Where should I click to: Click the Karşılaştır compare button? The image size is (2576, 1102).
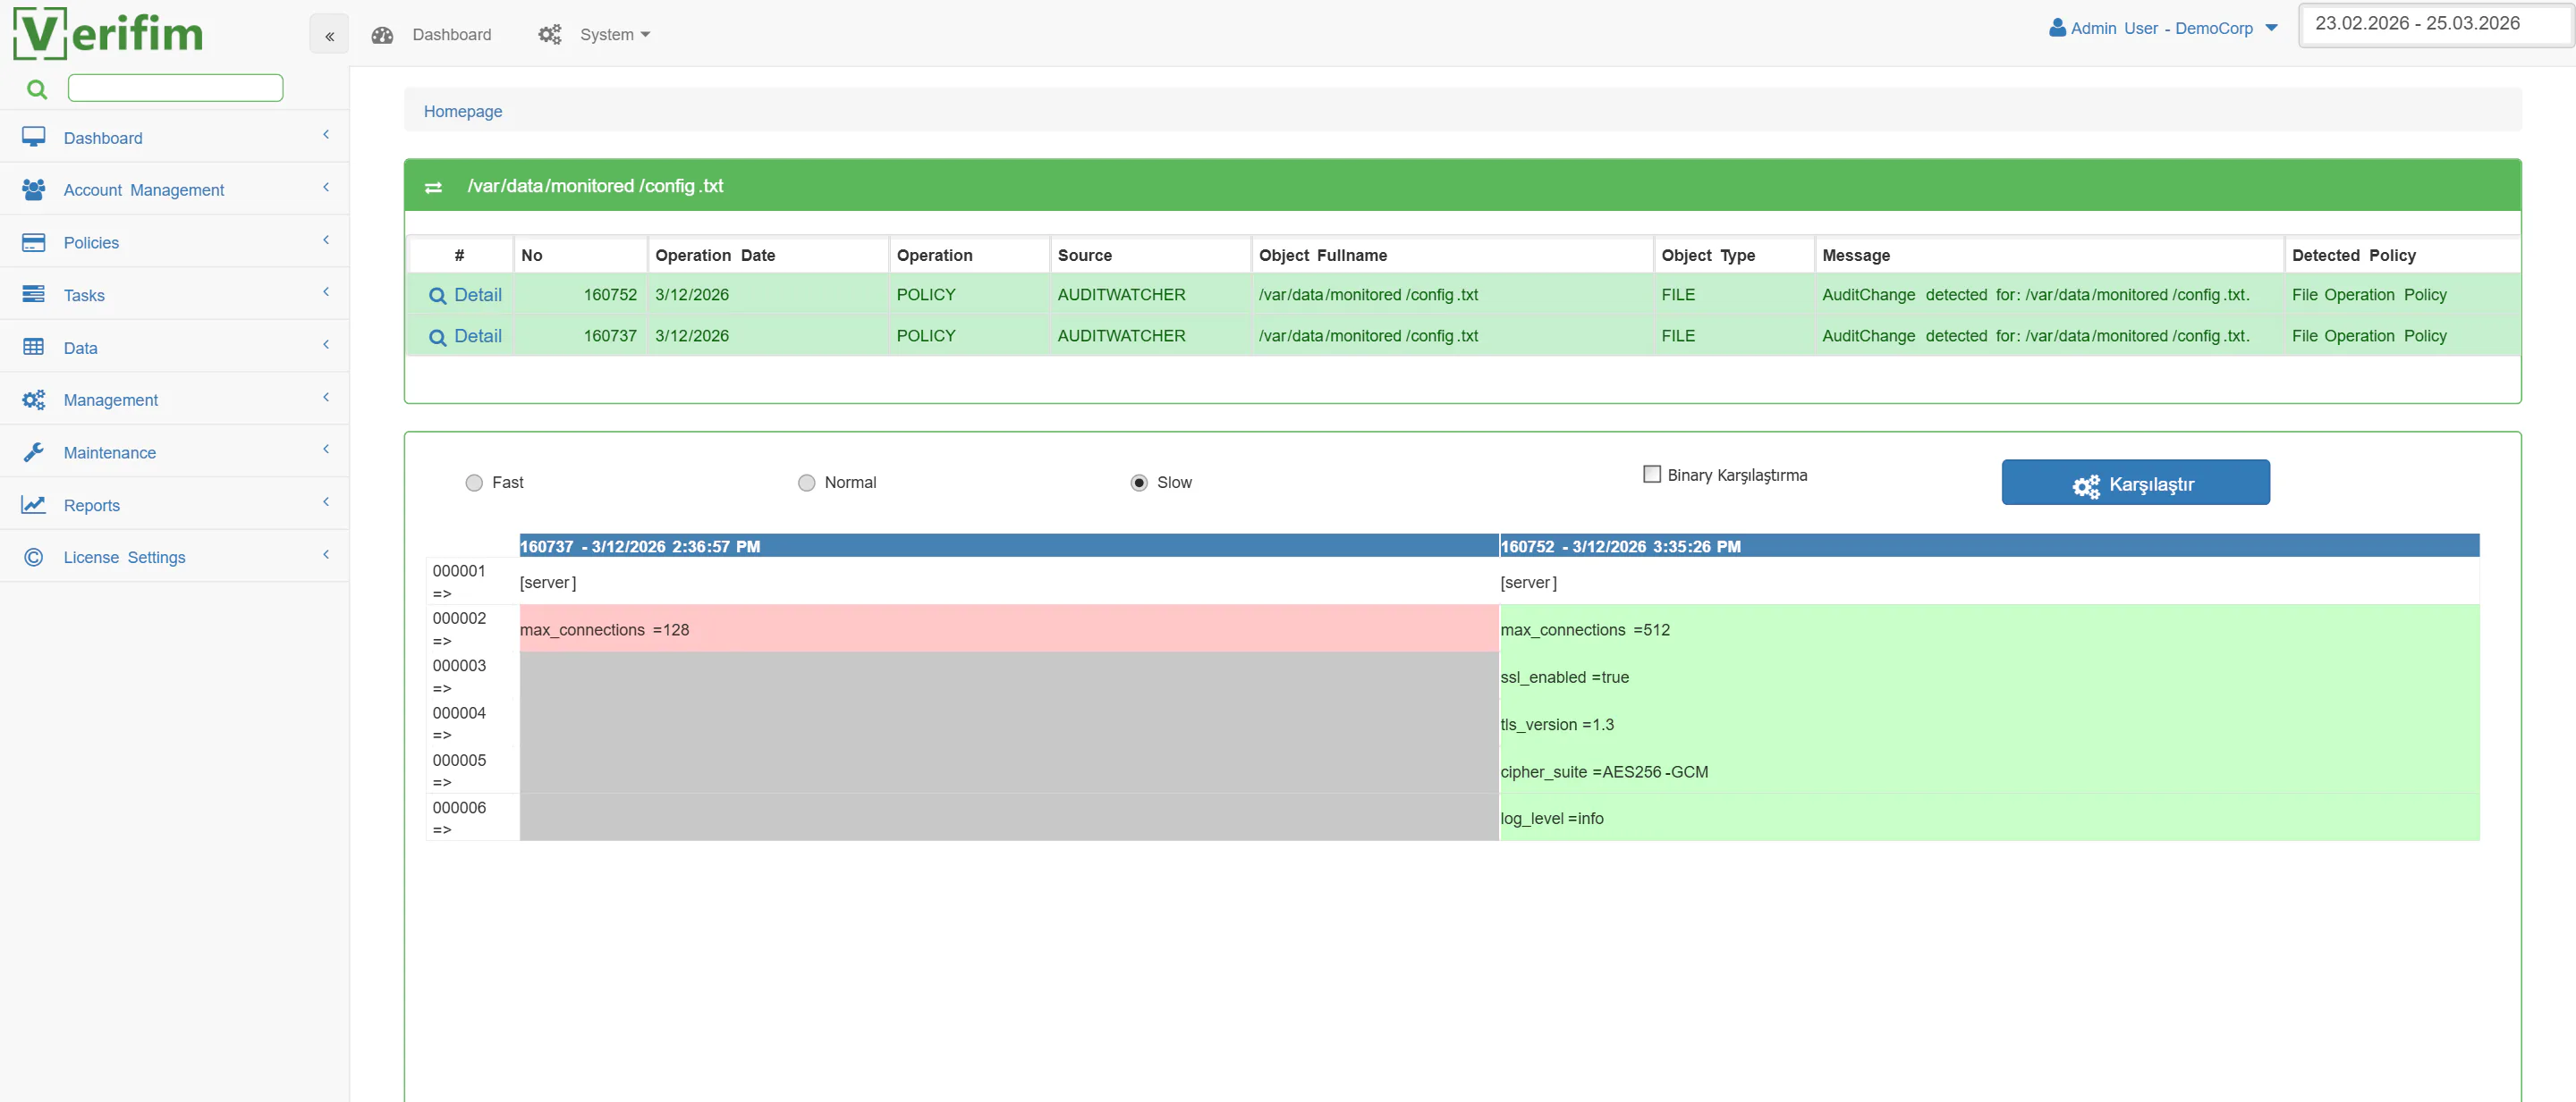click(2135, 483)
